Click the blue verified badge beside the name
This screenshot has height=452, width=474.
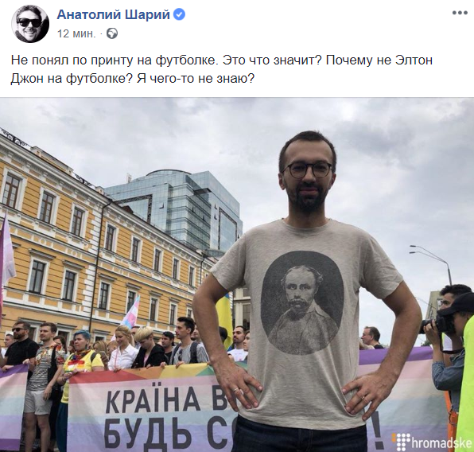pyautogui.click(x=181, y=14)
